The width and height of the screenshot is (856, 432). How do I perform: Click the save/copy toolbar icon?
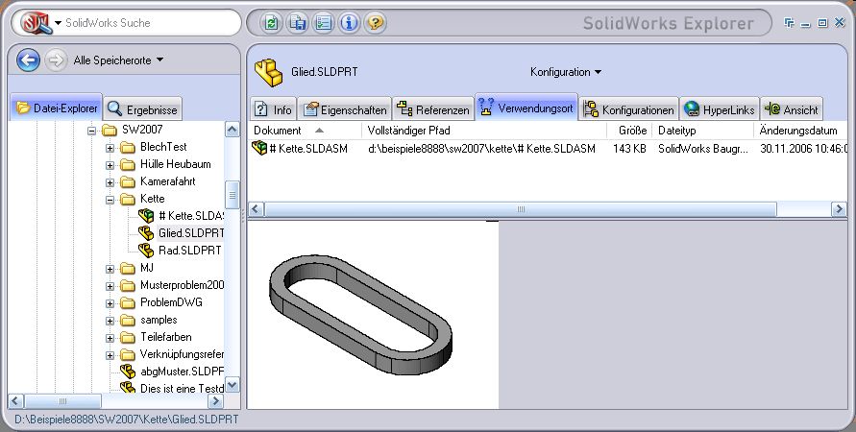[x=298, y=23]
